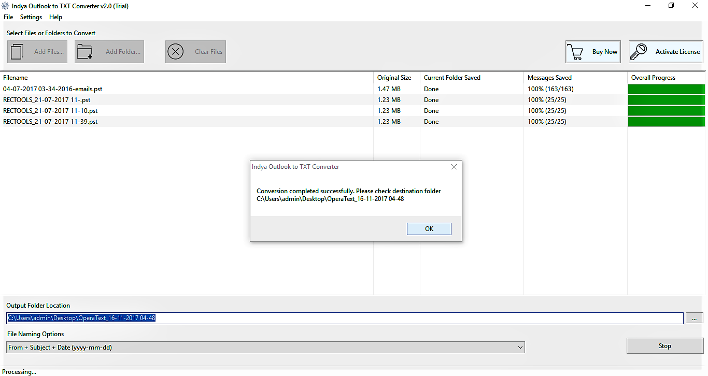This screenshot has height=376, width=708.
Task: Click the Add Files... button label
Action: point(49,52)
